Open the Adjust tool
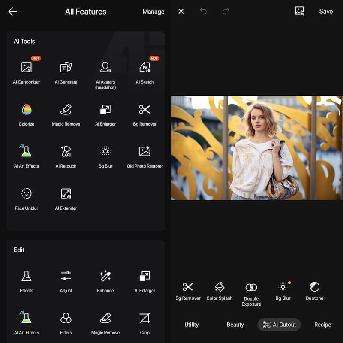Viewport: 343px width, 343px height. pos(66,282)
